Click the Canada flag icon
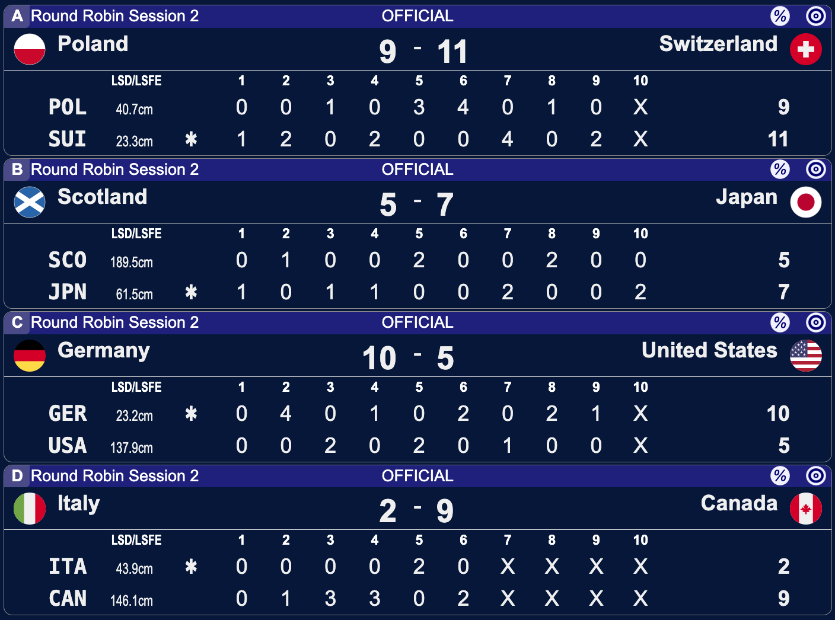This screenshot has height=620, width=835. (805, 509)
